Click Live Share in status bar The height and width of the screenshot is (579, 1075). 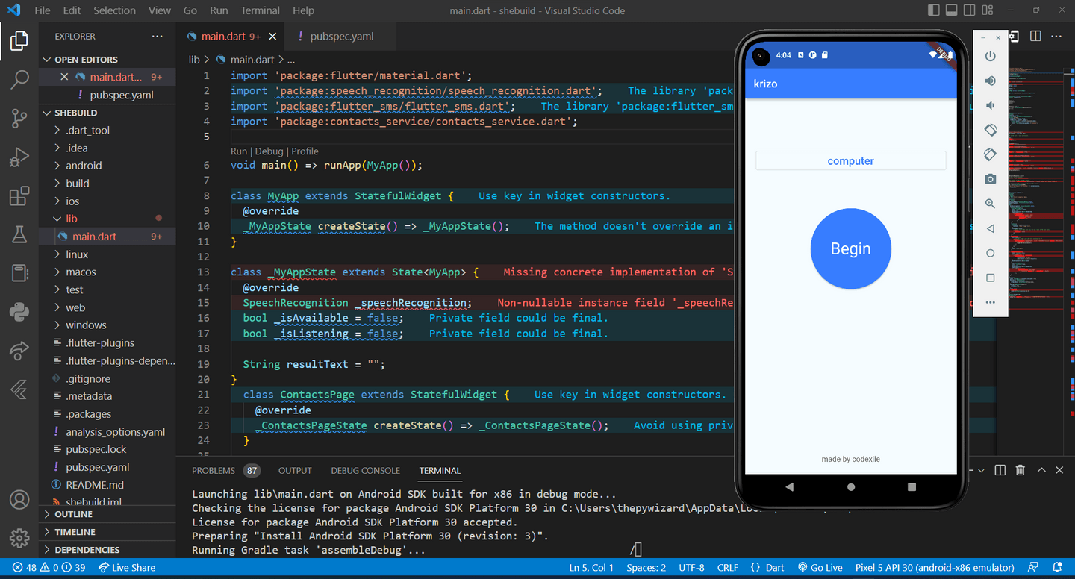(127, 568)
